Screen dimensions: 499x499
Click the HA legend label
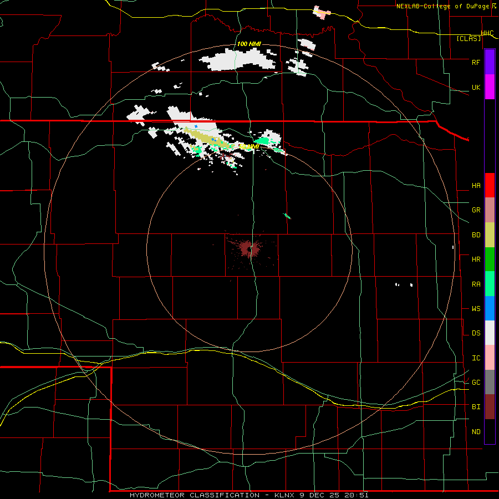[x=476, y=186]
